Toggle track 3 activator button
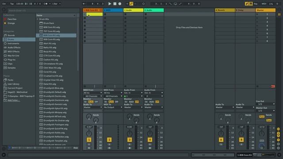The width and height of the screenshot is (283, 159). click(x=130, y=140)
